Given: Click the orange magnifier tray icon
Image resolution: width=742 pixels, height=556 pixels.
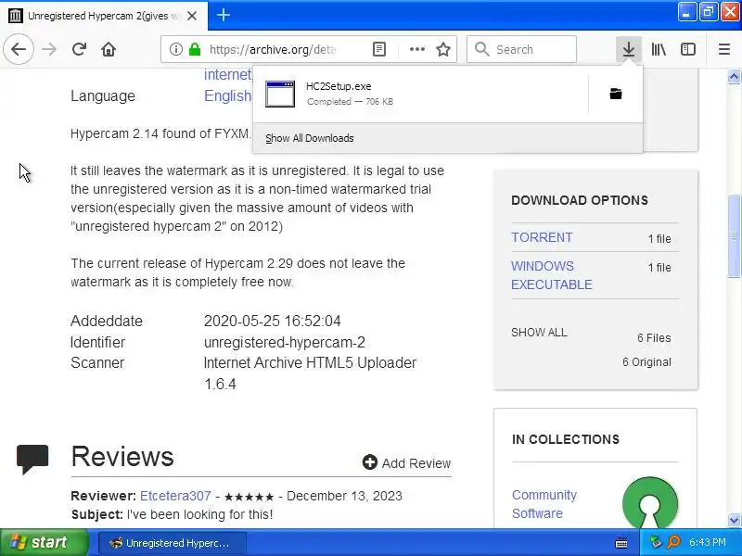Looking at the screenshot, I should tap(673, 542).
